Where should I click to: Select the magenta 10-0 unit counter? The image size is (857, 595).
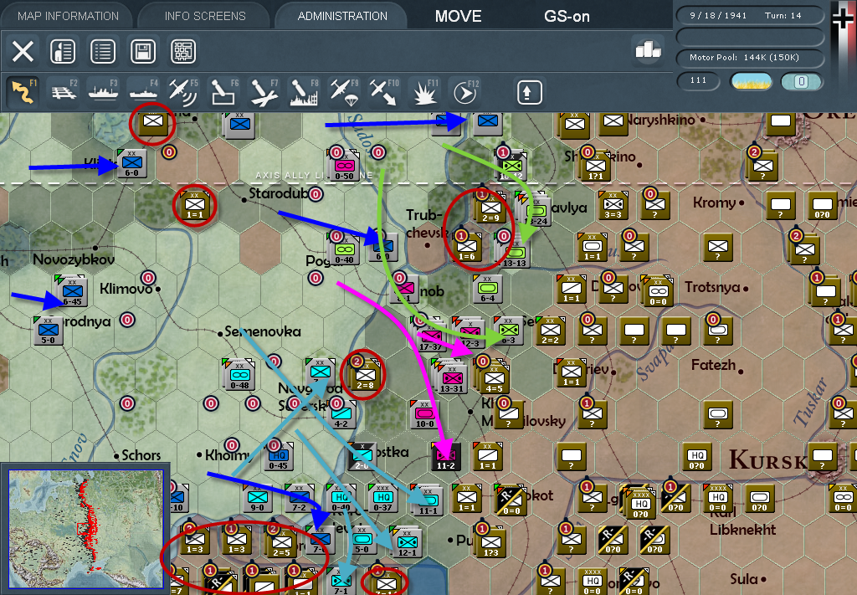[424, 415]
